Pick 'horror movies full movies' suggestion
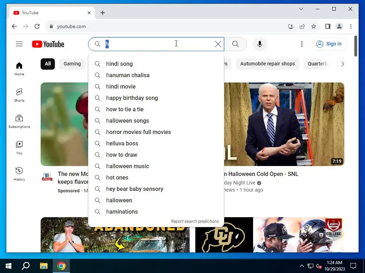The image size is (365, 273). (156, 132)
